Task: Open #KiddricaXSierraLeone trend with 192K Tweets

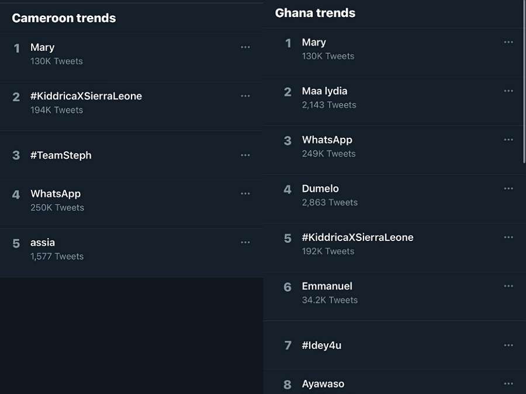Action: point(357,238)
